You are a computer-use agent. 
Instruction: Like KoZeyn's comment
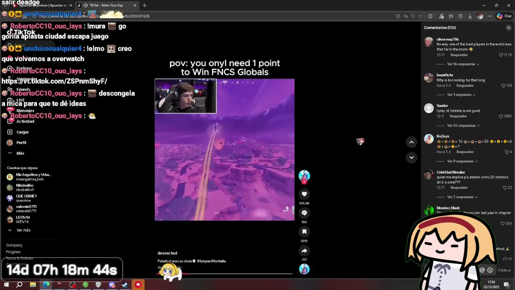click(x=507, y=152)
